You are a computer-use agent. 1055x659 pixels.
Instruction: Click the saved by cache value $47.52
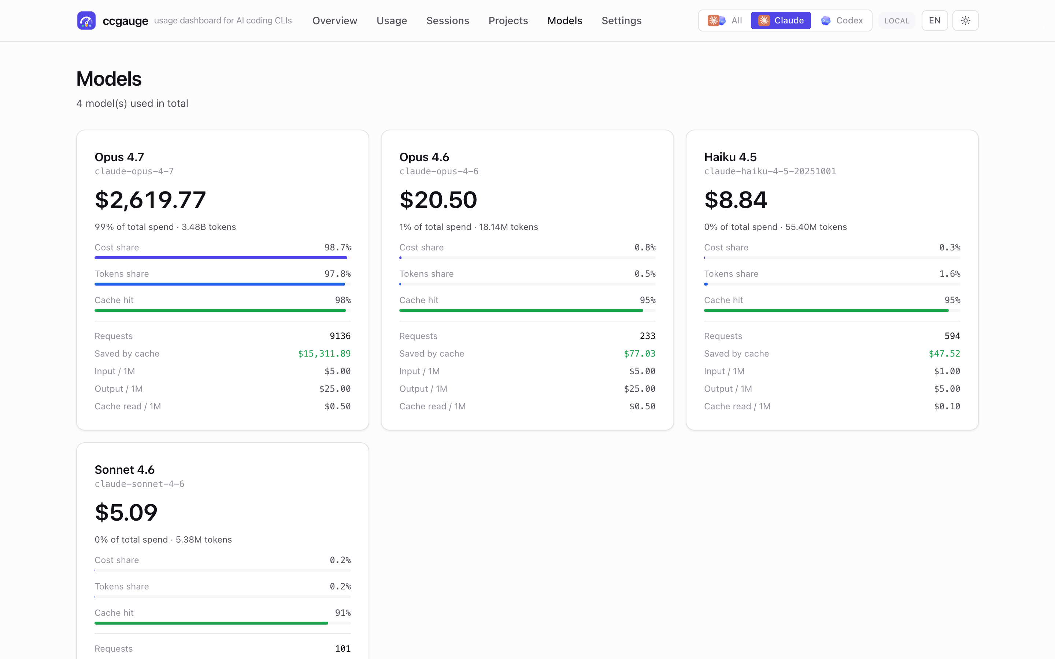click(944, 353)
